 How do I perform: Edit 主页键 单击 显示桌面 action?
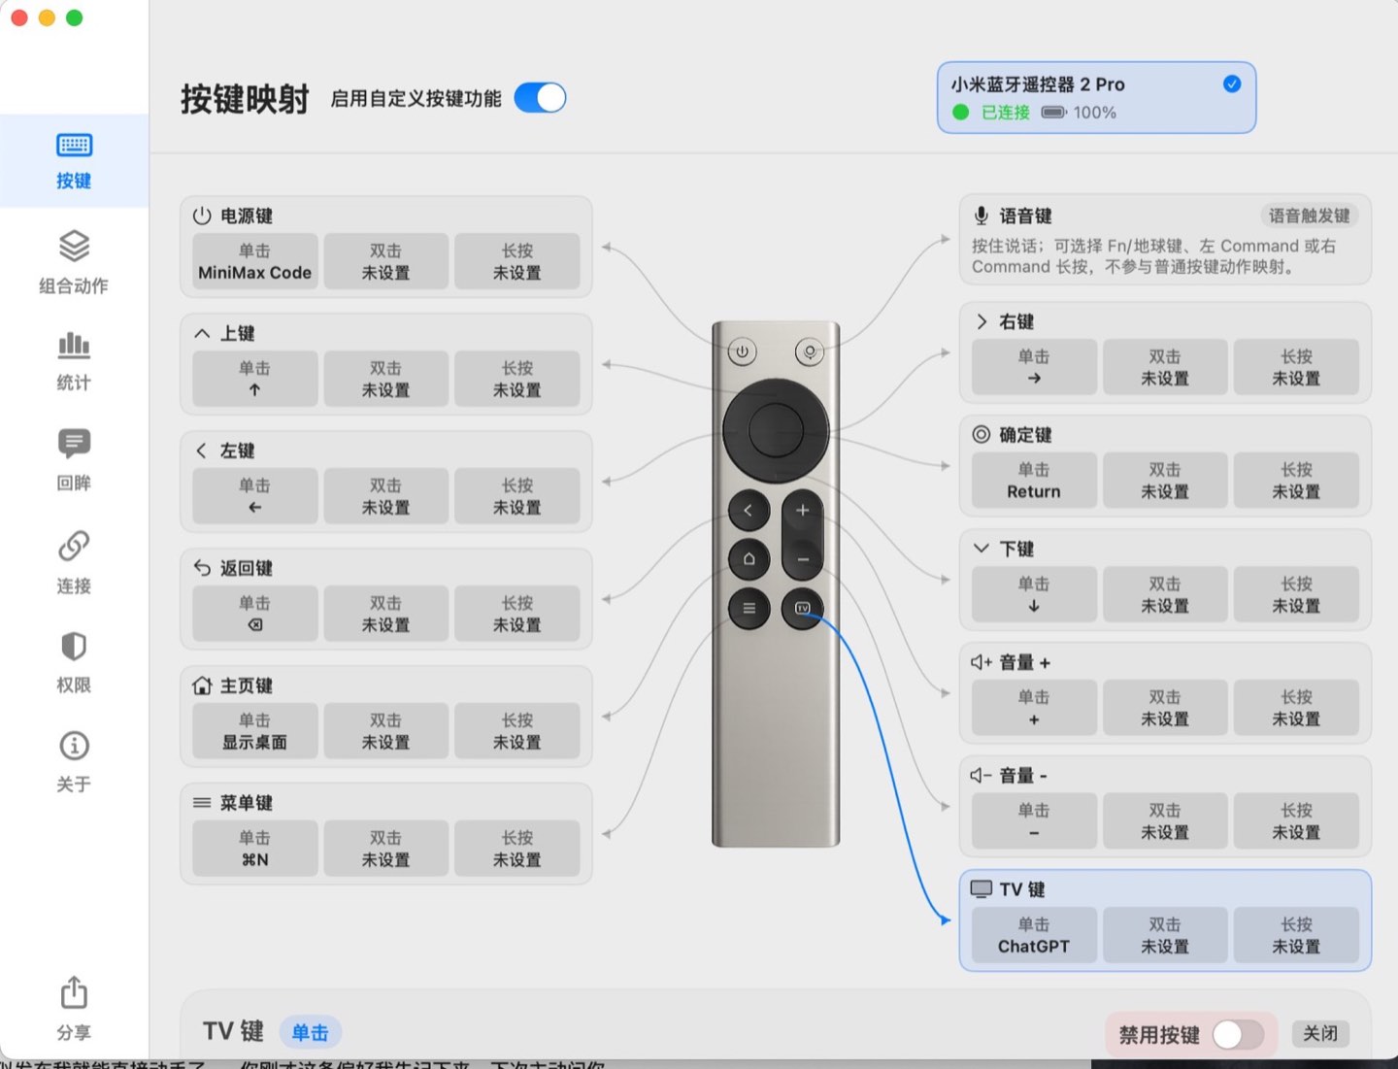pos(255,731)
